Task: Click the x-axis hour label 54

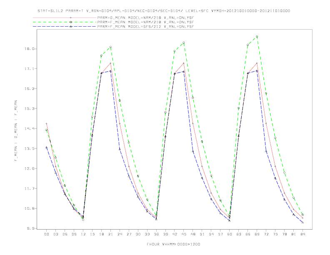Action: [x=211, y=234]
